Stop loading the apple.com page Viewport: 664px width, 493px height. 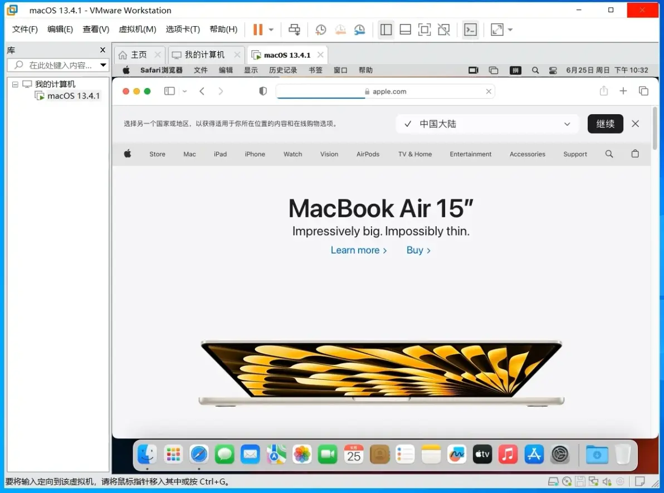coord(489,91)
